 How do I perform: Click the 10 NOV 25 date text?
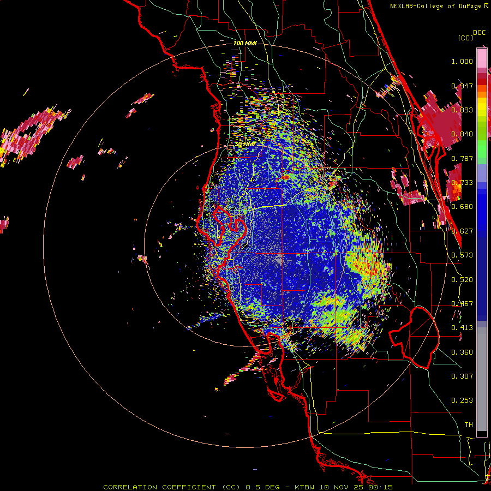tap(342, 487)
